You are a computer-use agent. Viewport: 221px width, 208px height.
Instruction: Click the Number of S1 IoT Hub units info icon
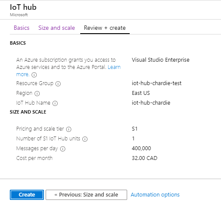click(x=85, y=139)
